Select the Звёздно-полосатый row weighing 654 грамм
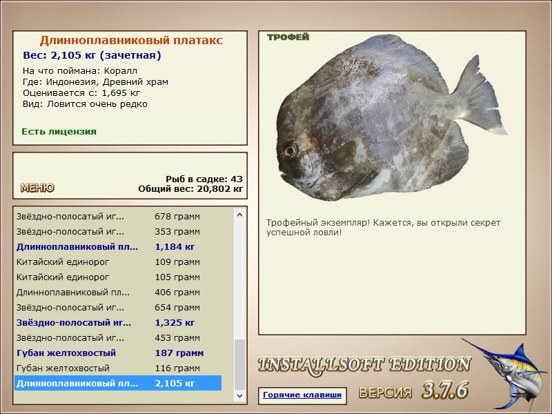Viewport: 552px width, 414px height. click(x=118, y=307)
